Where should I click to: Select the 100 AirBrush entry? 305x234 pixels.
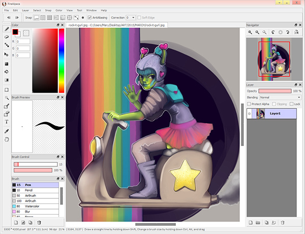[35, 201]
